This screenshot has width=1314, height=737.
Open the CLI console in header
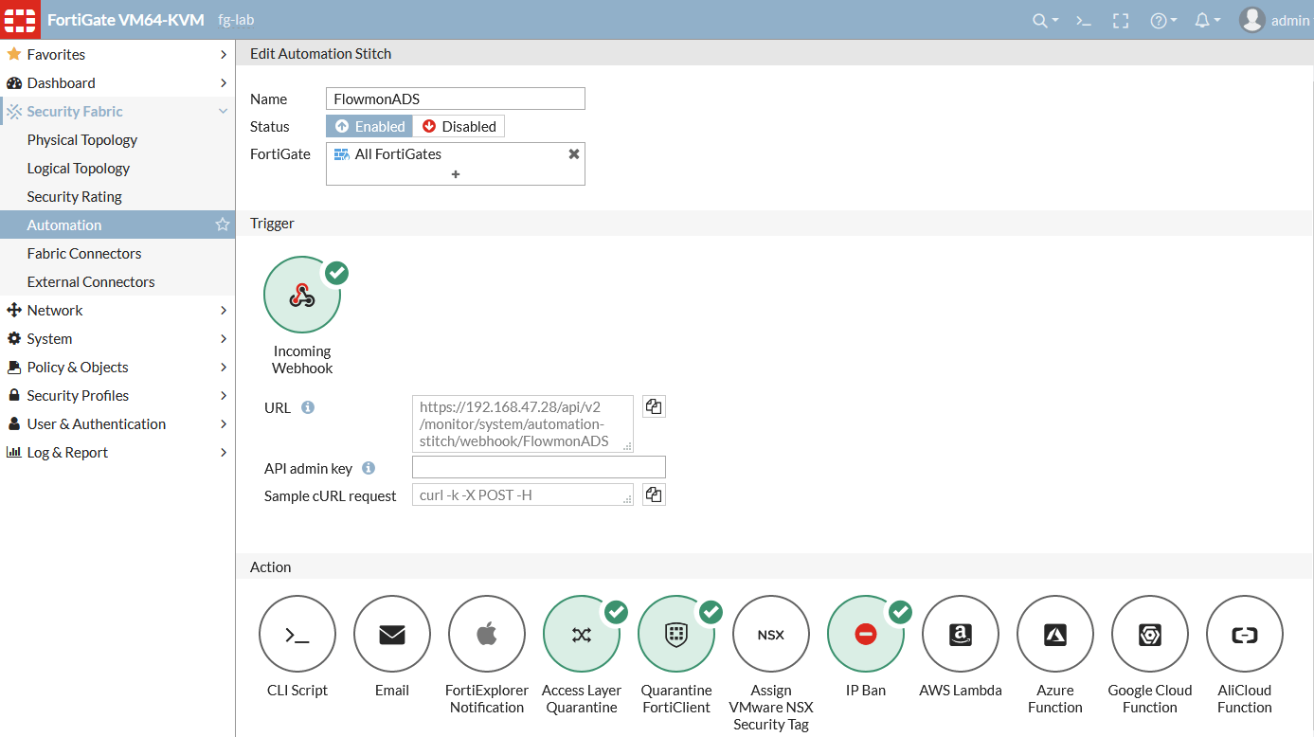point(1085,20)
